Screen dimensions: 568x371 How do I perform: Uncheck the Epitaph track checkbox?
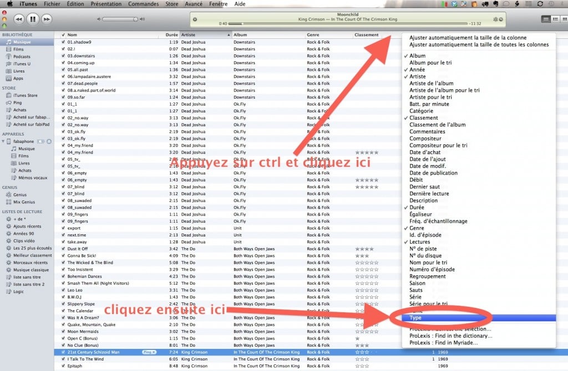click(x=63, y=366)
